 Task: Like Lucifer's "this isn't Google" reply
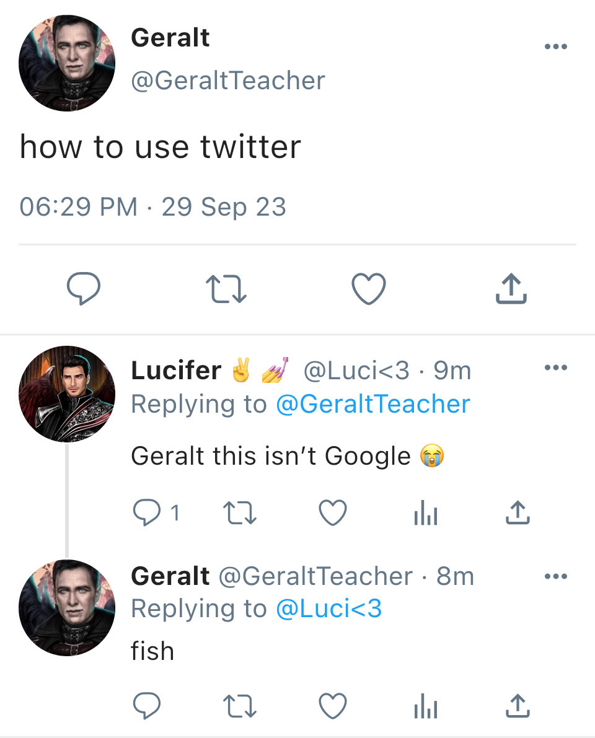[x=332, y=513]
